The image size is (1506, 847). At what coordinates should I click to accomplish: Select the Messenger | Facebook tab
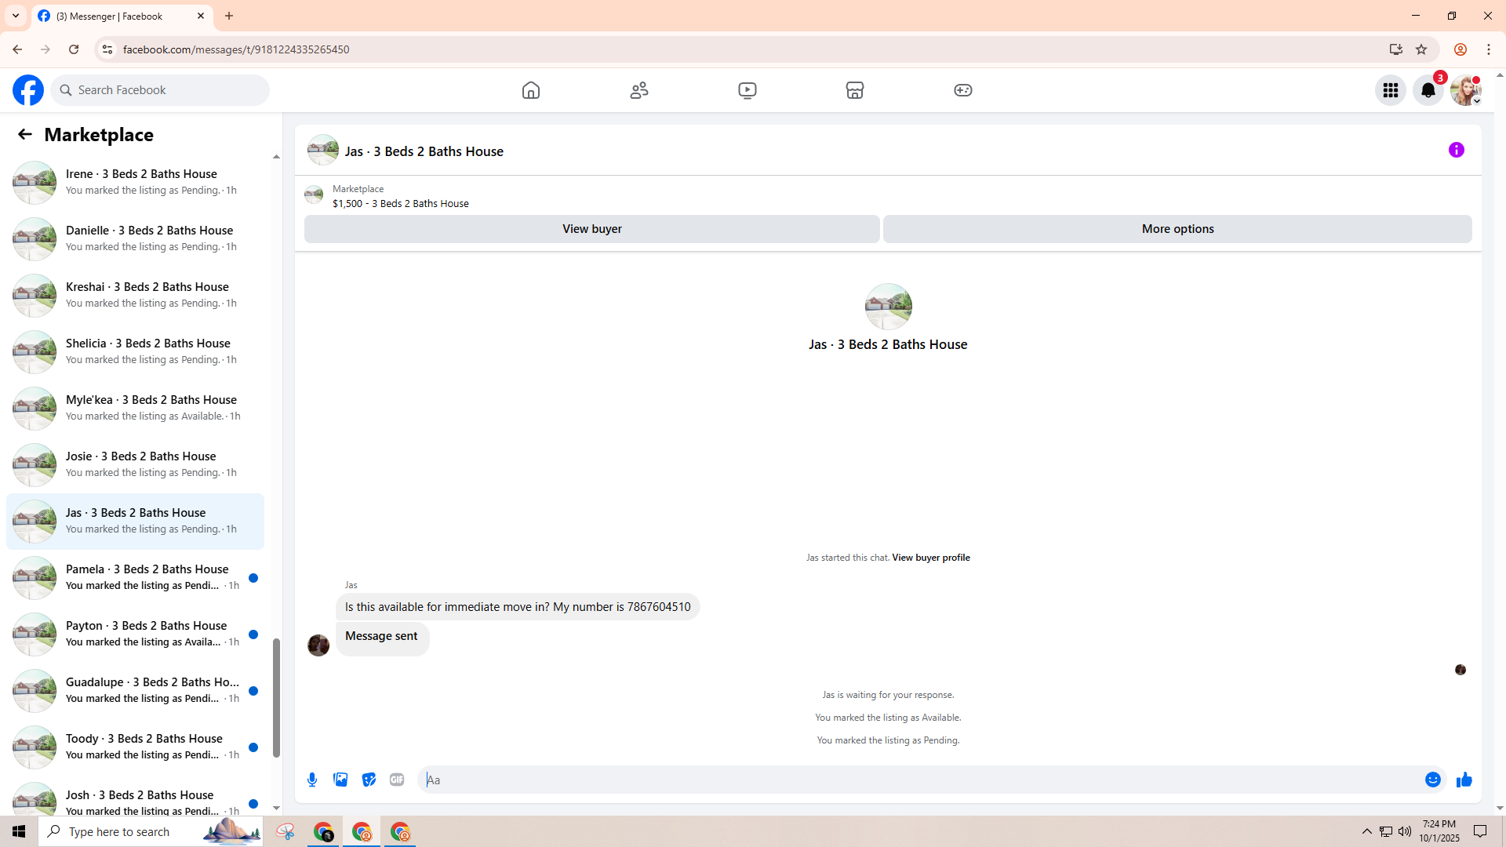tap(122, 16)
